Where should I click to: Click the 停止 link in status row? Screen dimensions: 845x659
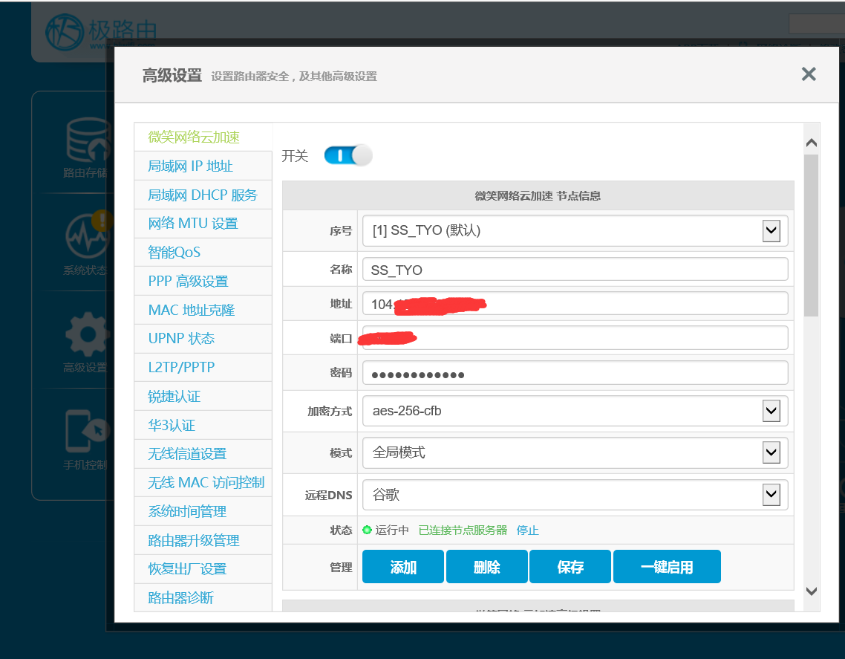click(x=528, y=530)
